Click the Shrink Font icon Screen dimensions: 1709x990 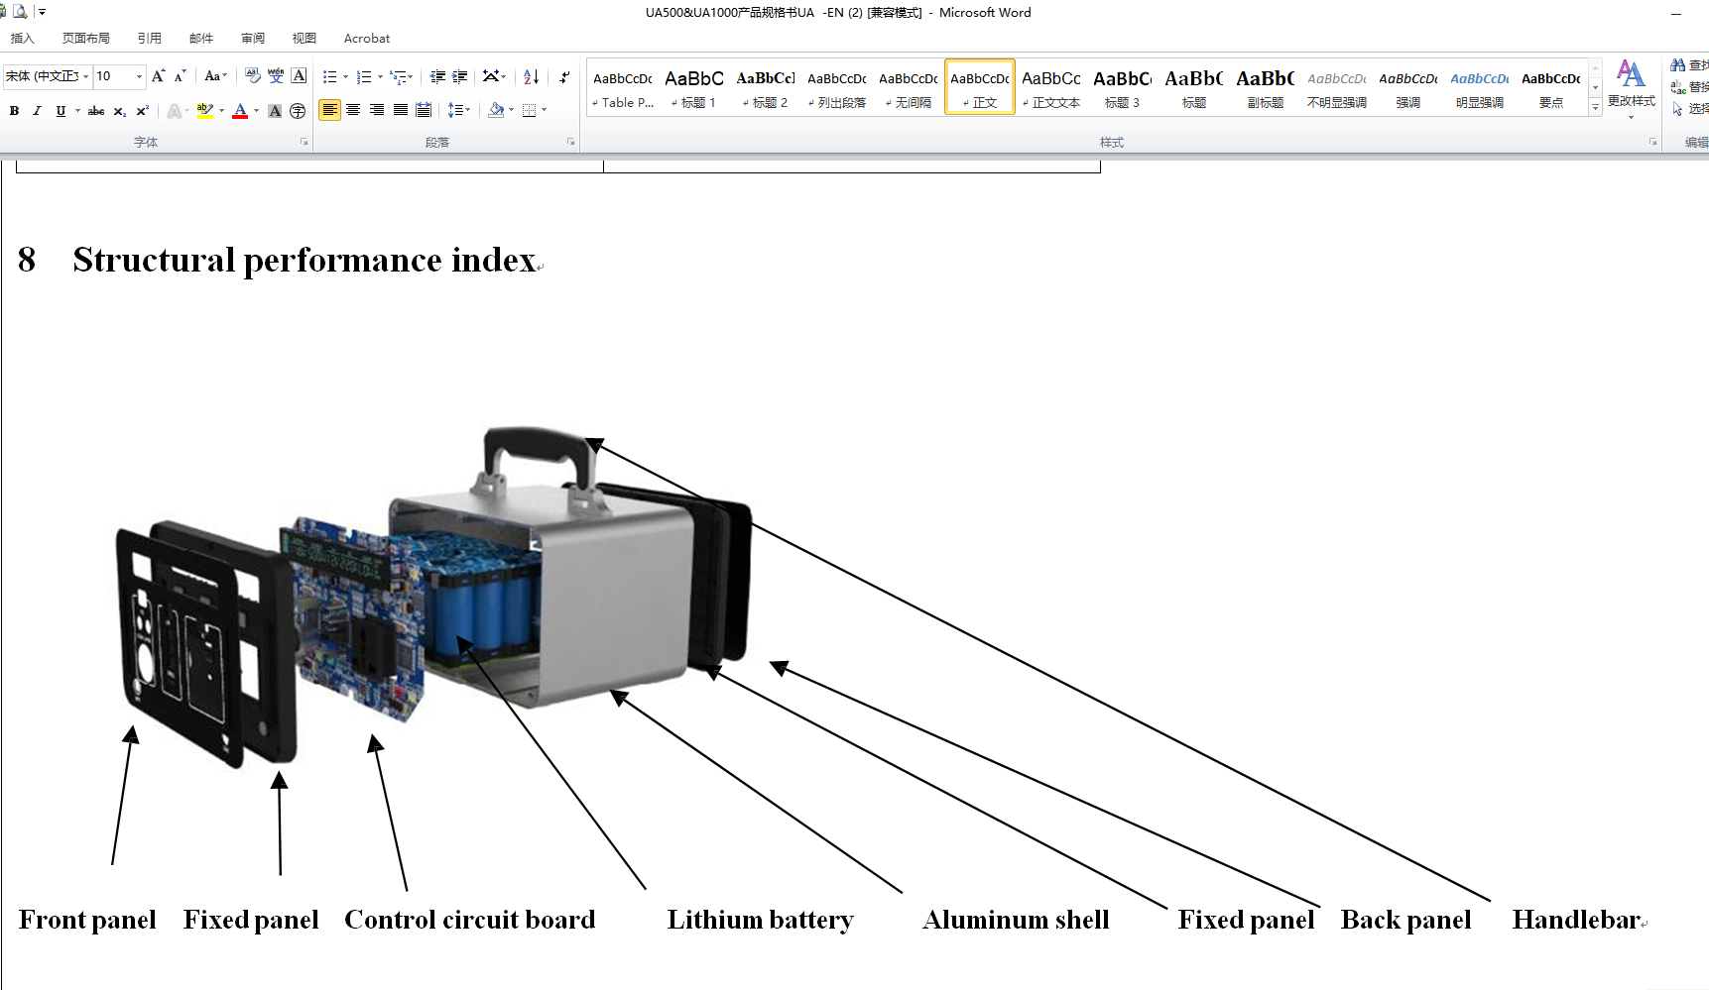click(180, 76)
